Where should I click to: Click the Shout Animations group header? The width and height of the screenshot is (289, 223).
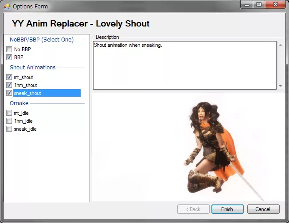point(33,68)
